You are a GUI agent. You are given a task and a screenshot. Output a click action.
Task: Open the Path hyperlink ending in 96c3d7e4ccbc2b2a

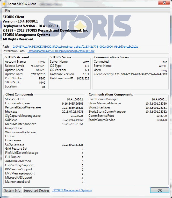coord(75,47)
